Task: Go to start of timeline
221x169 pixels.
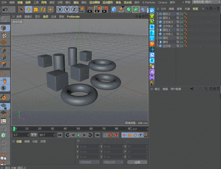Action: [60, 135]
